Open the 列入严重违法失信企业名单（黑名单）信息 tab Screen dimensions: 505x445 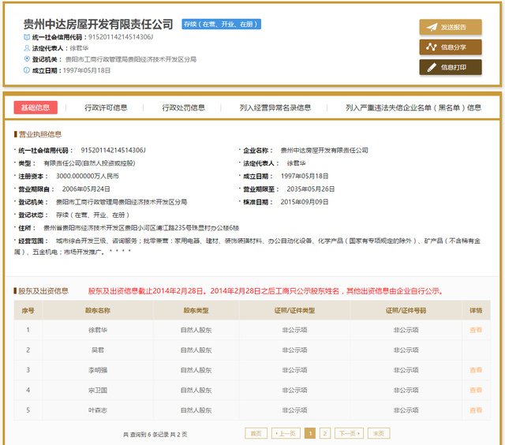(413, 107)
